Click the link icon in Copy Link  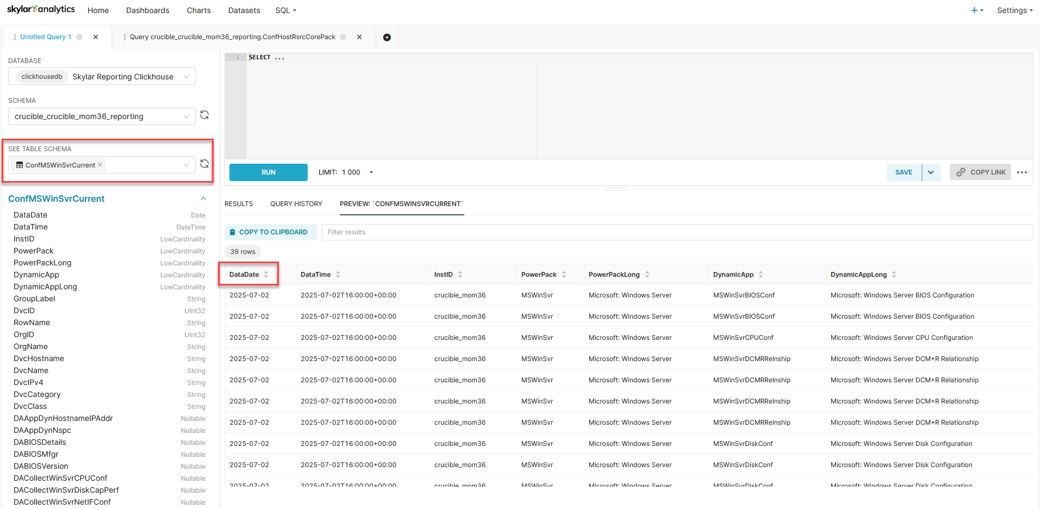[x=961, y=172]
